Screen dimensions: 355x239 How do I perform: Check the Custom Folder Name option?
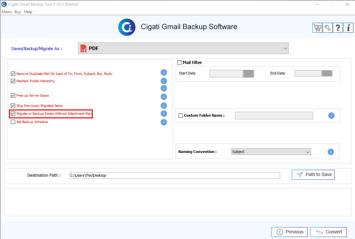pyautogui.click(x=181, y=115)
